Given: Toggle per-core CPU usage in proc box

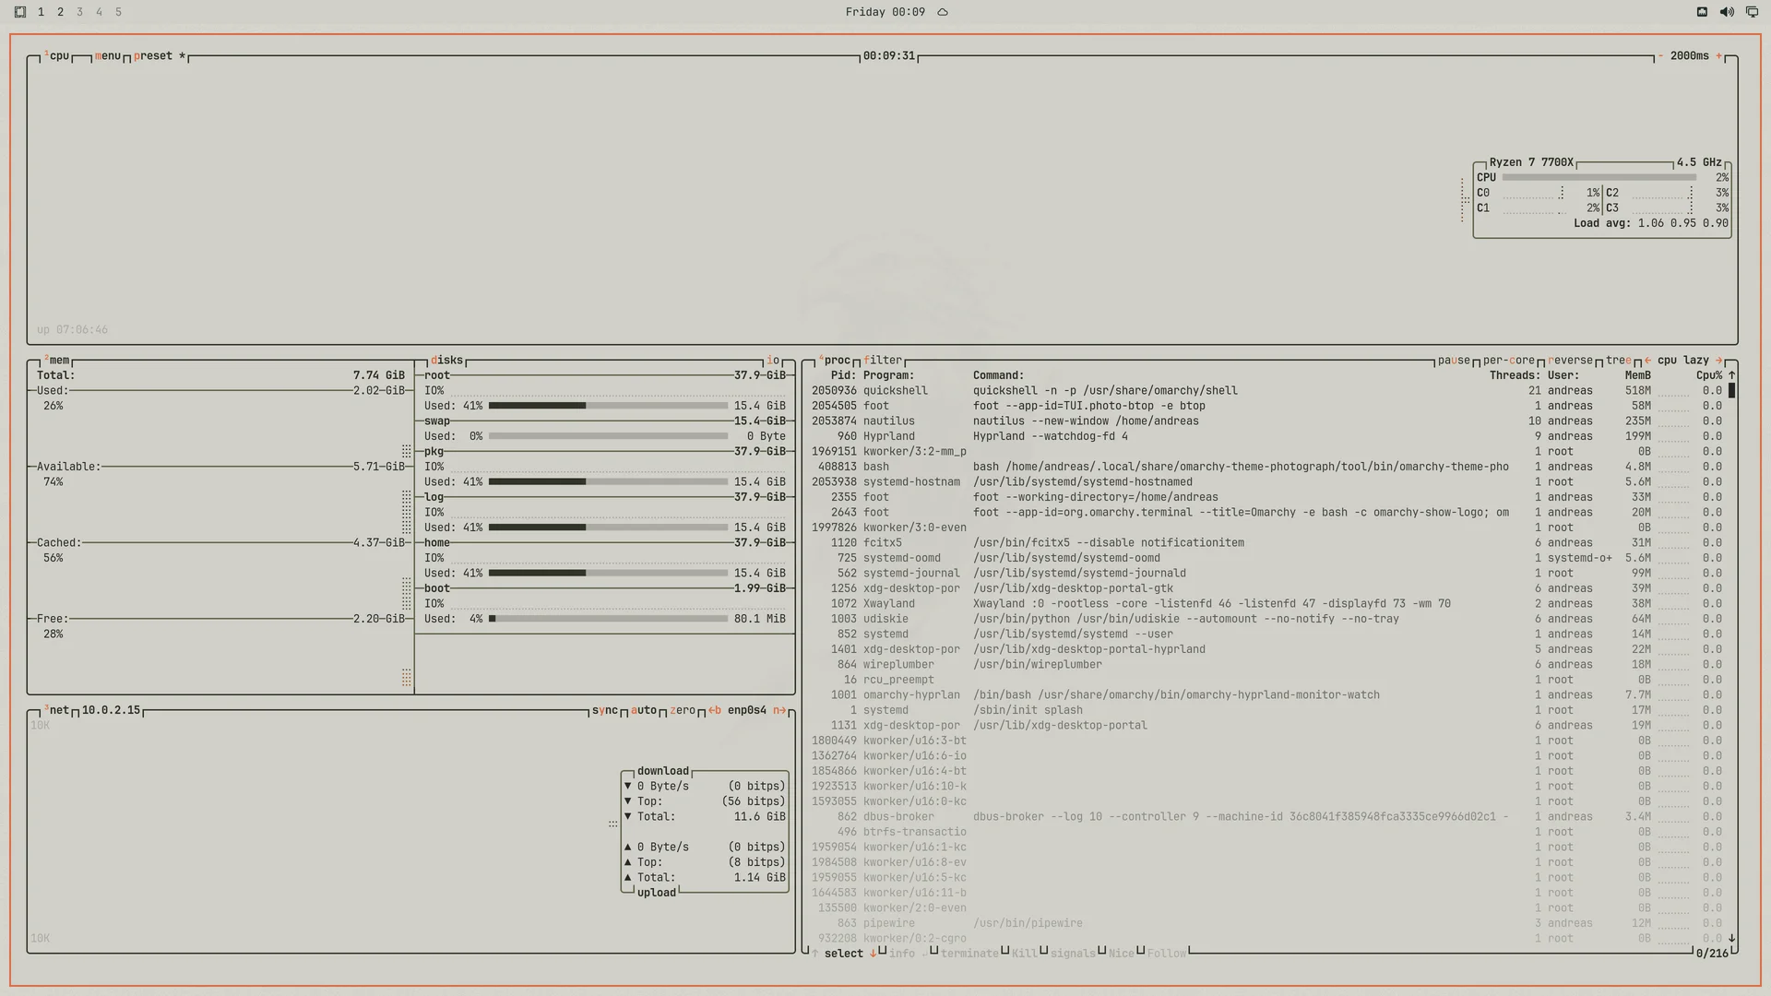Looking at the screenshot, I should [x=1509, y=361].
